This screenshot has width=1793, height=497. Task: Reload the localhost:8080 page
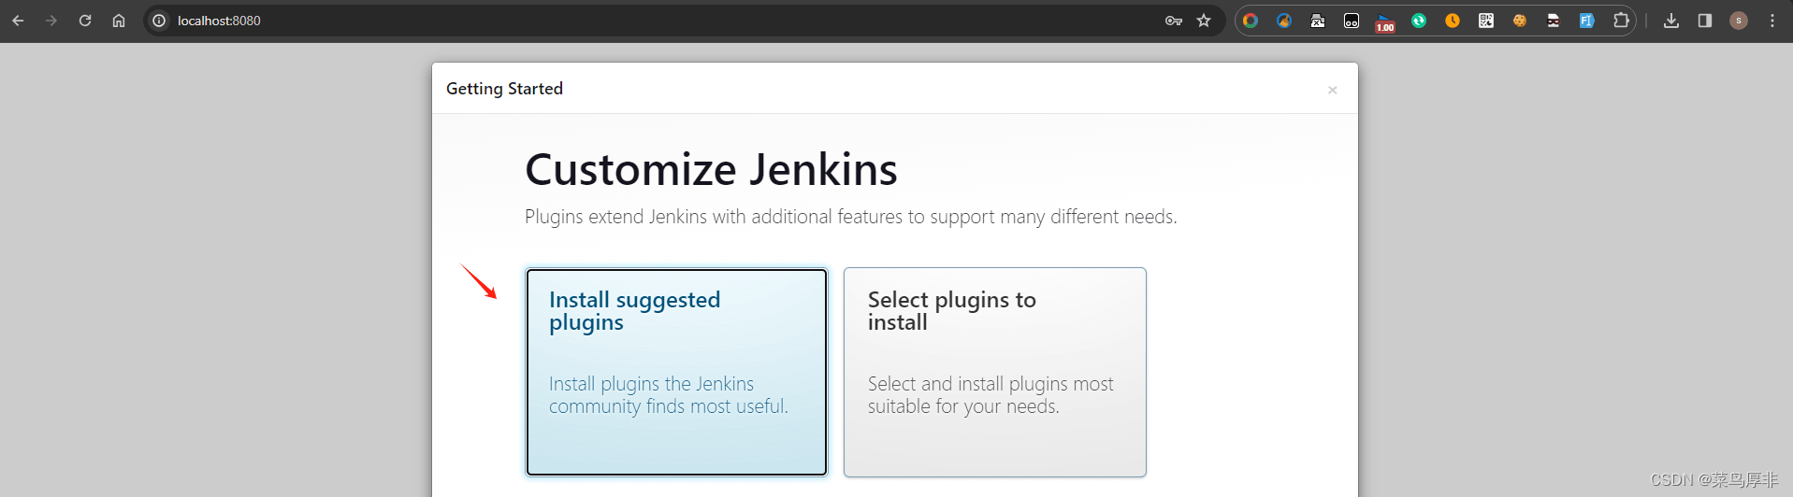85,21
